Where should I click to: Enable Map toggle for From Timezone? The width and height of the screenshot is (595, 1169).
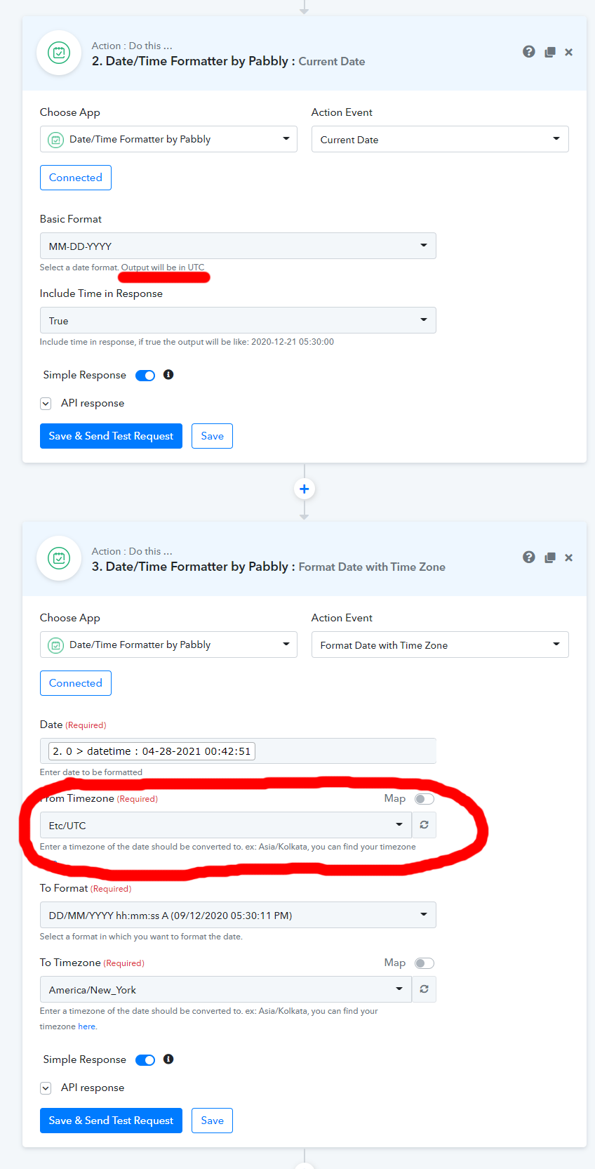pyautogui.click(x=424, y=798)
